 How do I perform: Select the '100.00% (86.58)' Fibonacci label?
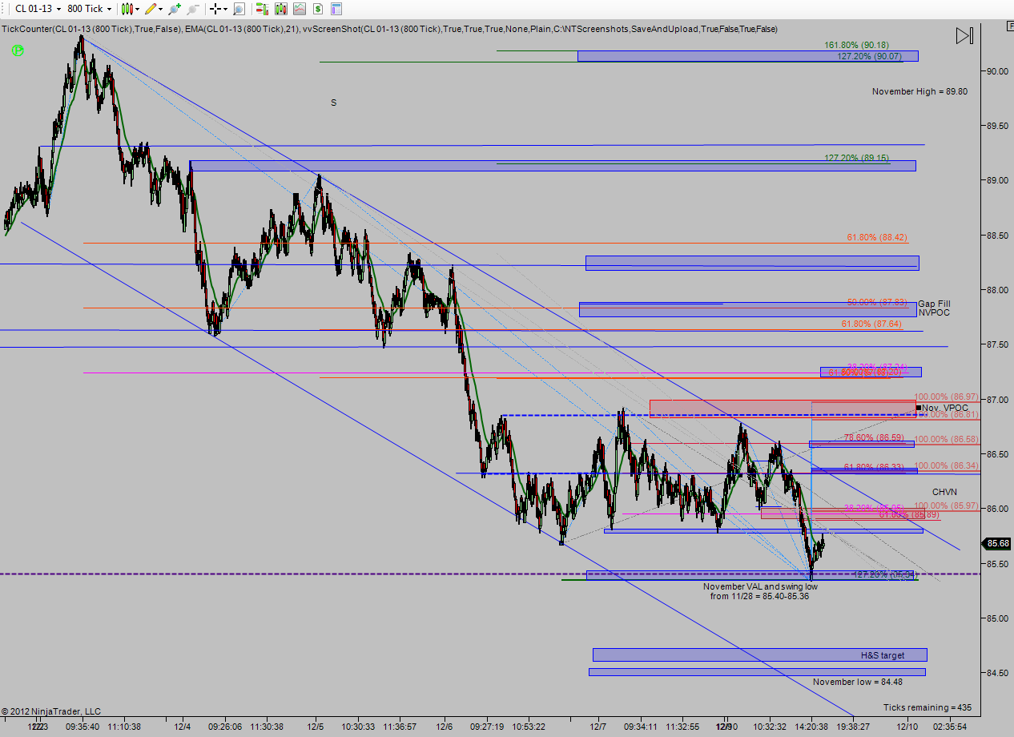coord(947,439)
